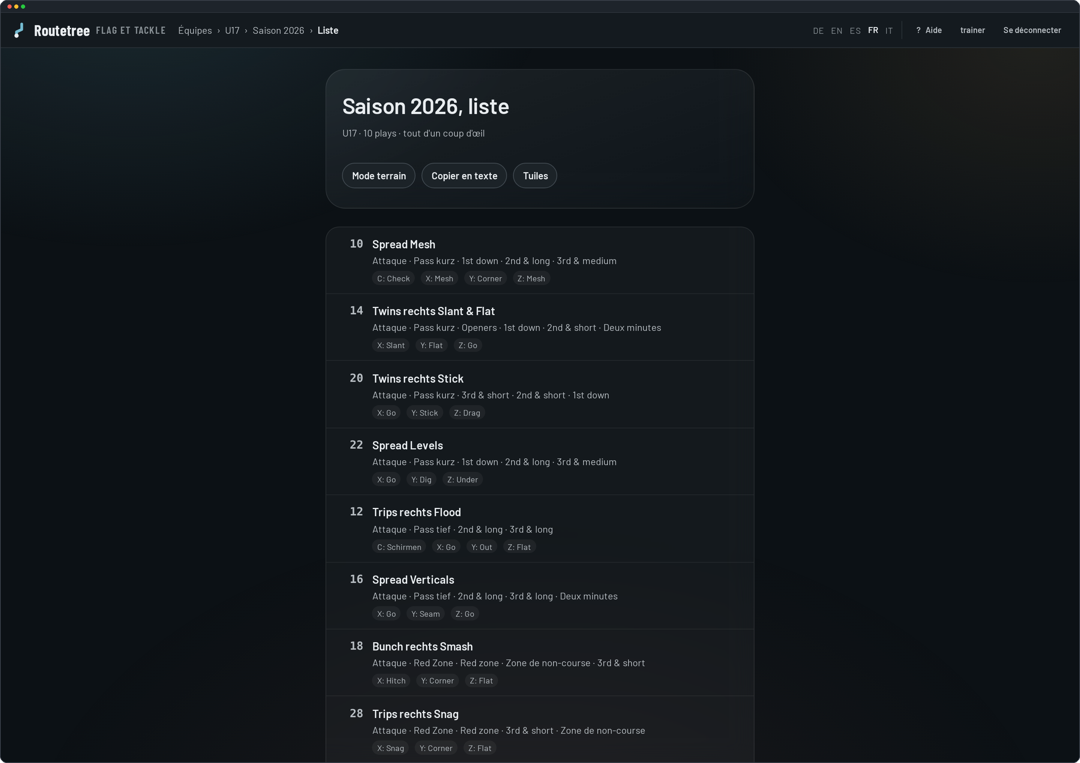Screen dimensions: 1080x763
Task: Switch to Tuiles view
Action: (535, 176)
